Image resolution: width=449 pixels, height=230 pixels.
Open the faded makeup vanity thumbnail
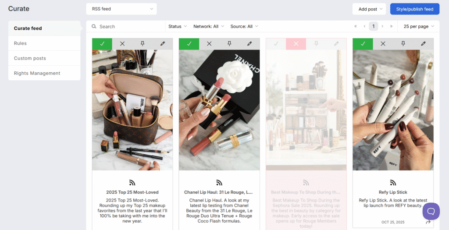click(x=306, y=110)
